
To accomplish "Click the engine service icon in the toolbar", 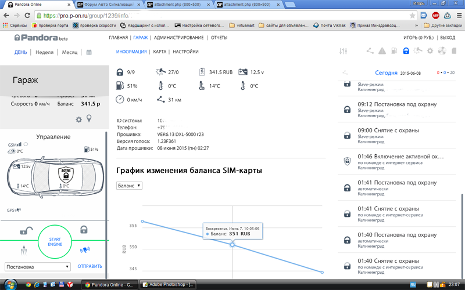I will [x=418, y=51].
